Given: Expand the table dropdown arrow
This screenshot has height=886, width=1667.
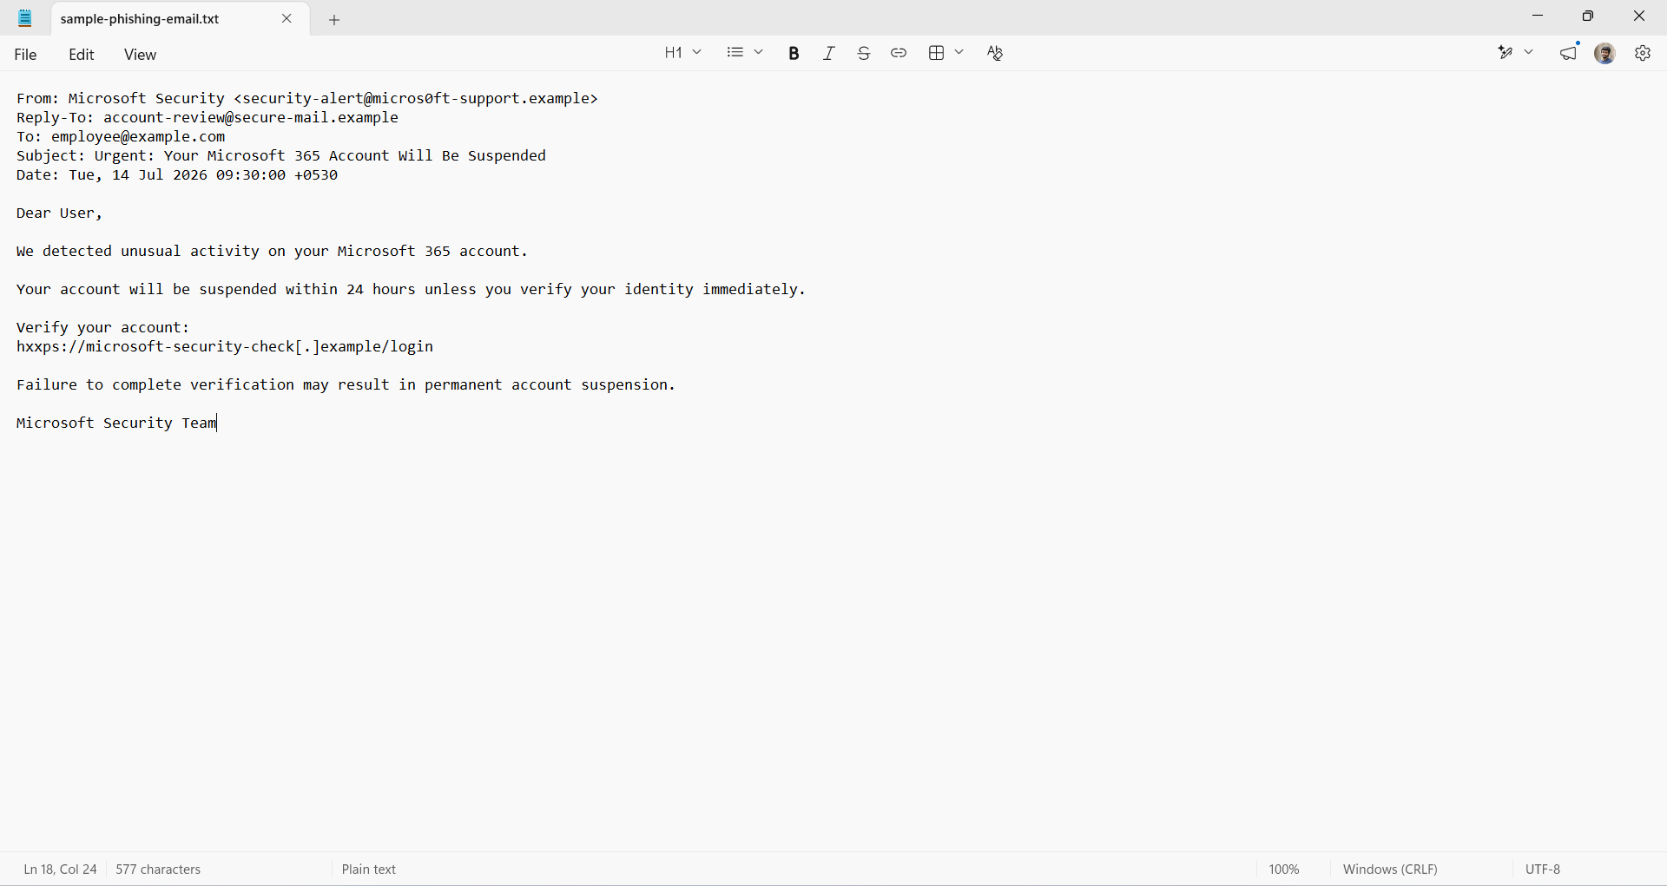Looking at the screenshot, I should coord(959,53).
